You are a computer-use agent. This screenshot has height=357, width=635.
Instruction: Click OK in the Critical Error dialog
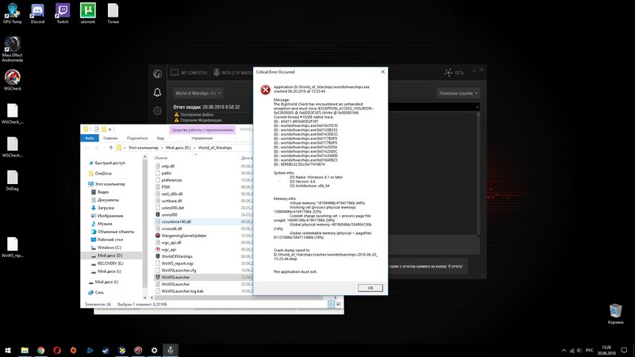click(x=370, y=288)
